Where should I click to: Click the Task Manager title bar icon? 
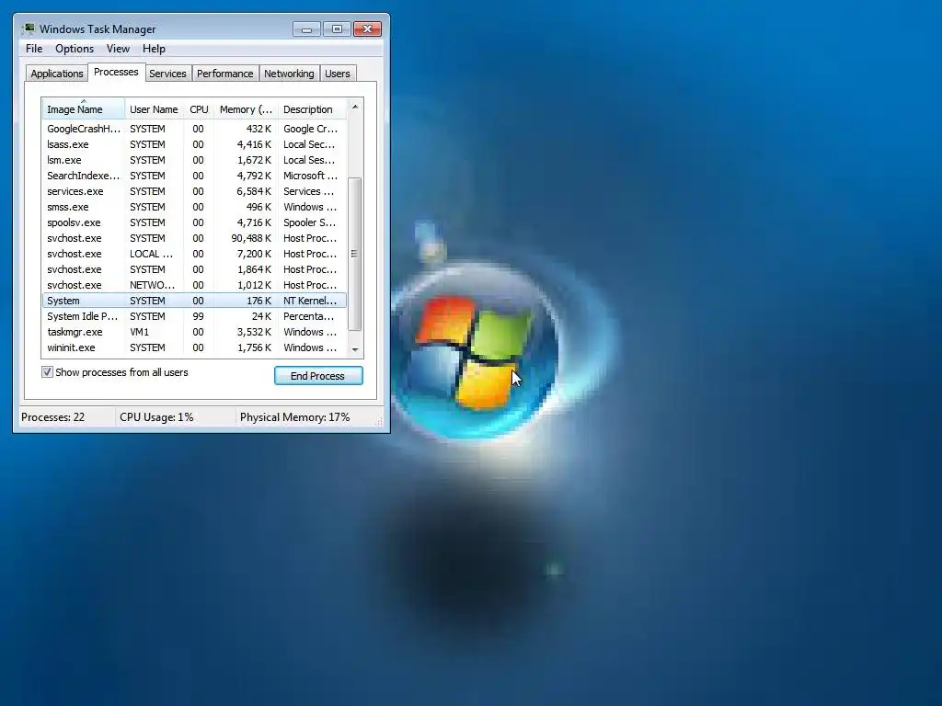[29, 28]
